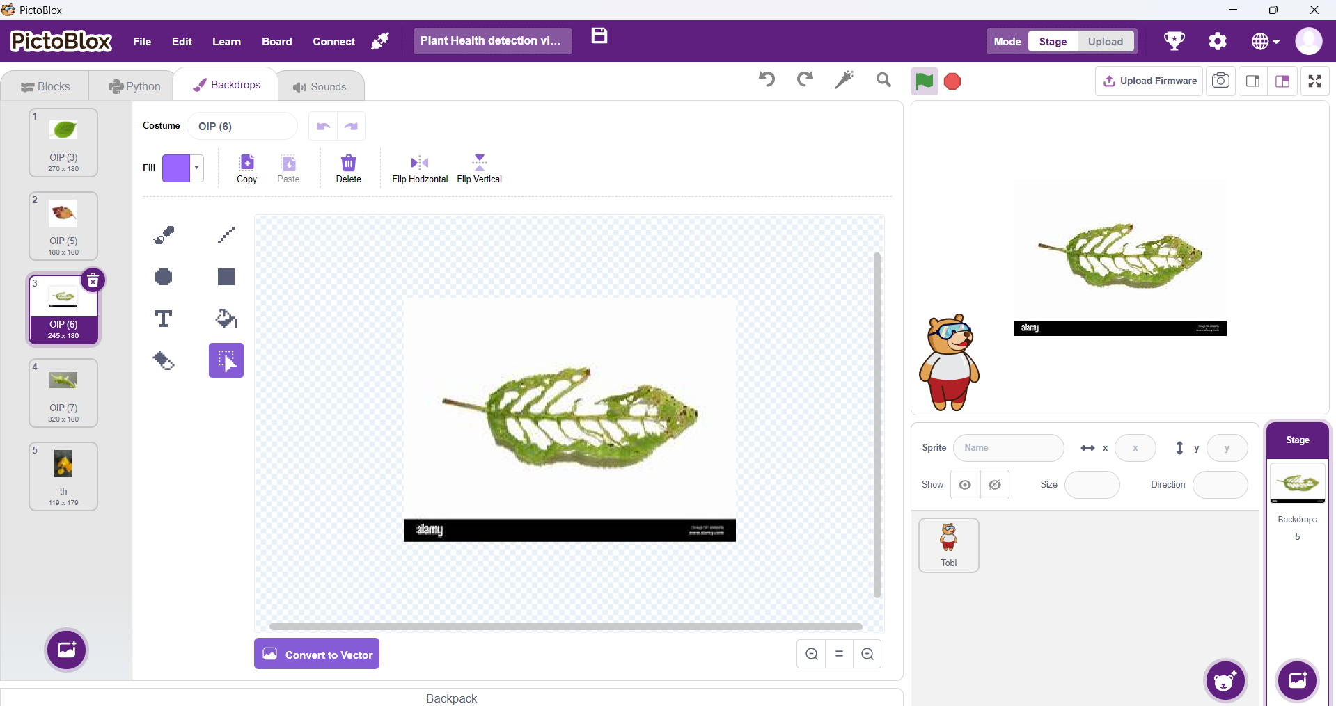Select the Line tool

(226, 235)
